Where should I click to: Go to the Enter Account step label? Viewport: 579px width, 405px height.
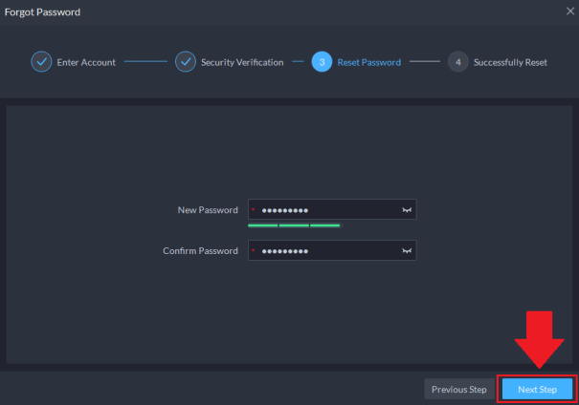click(86, 63)
